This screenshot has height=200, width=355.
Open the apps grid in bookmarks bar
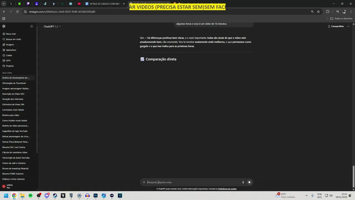tap(4, 18)
